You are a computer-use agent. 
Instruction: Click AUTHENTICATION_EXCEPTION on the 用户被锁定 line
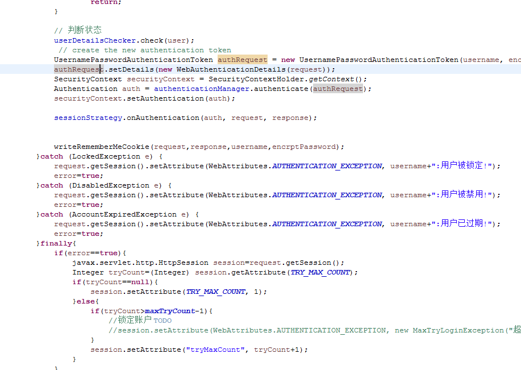tap(327, 166)
